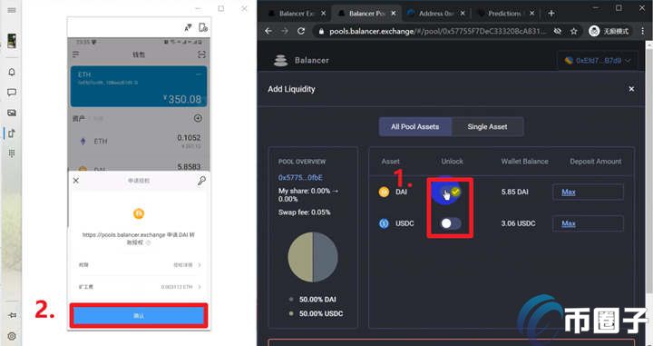Expand the permission details row chevron
653x346 pixels.
coord(200,264)
